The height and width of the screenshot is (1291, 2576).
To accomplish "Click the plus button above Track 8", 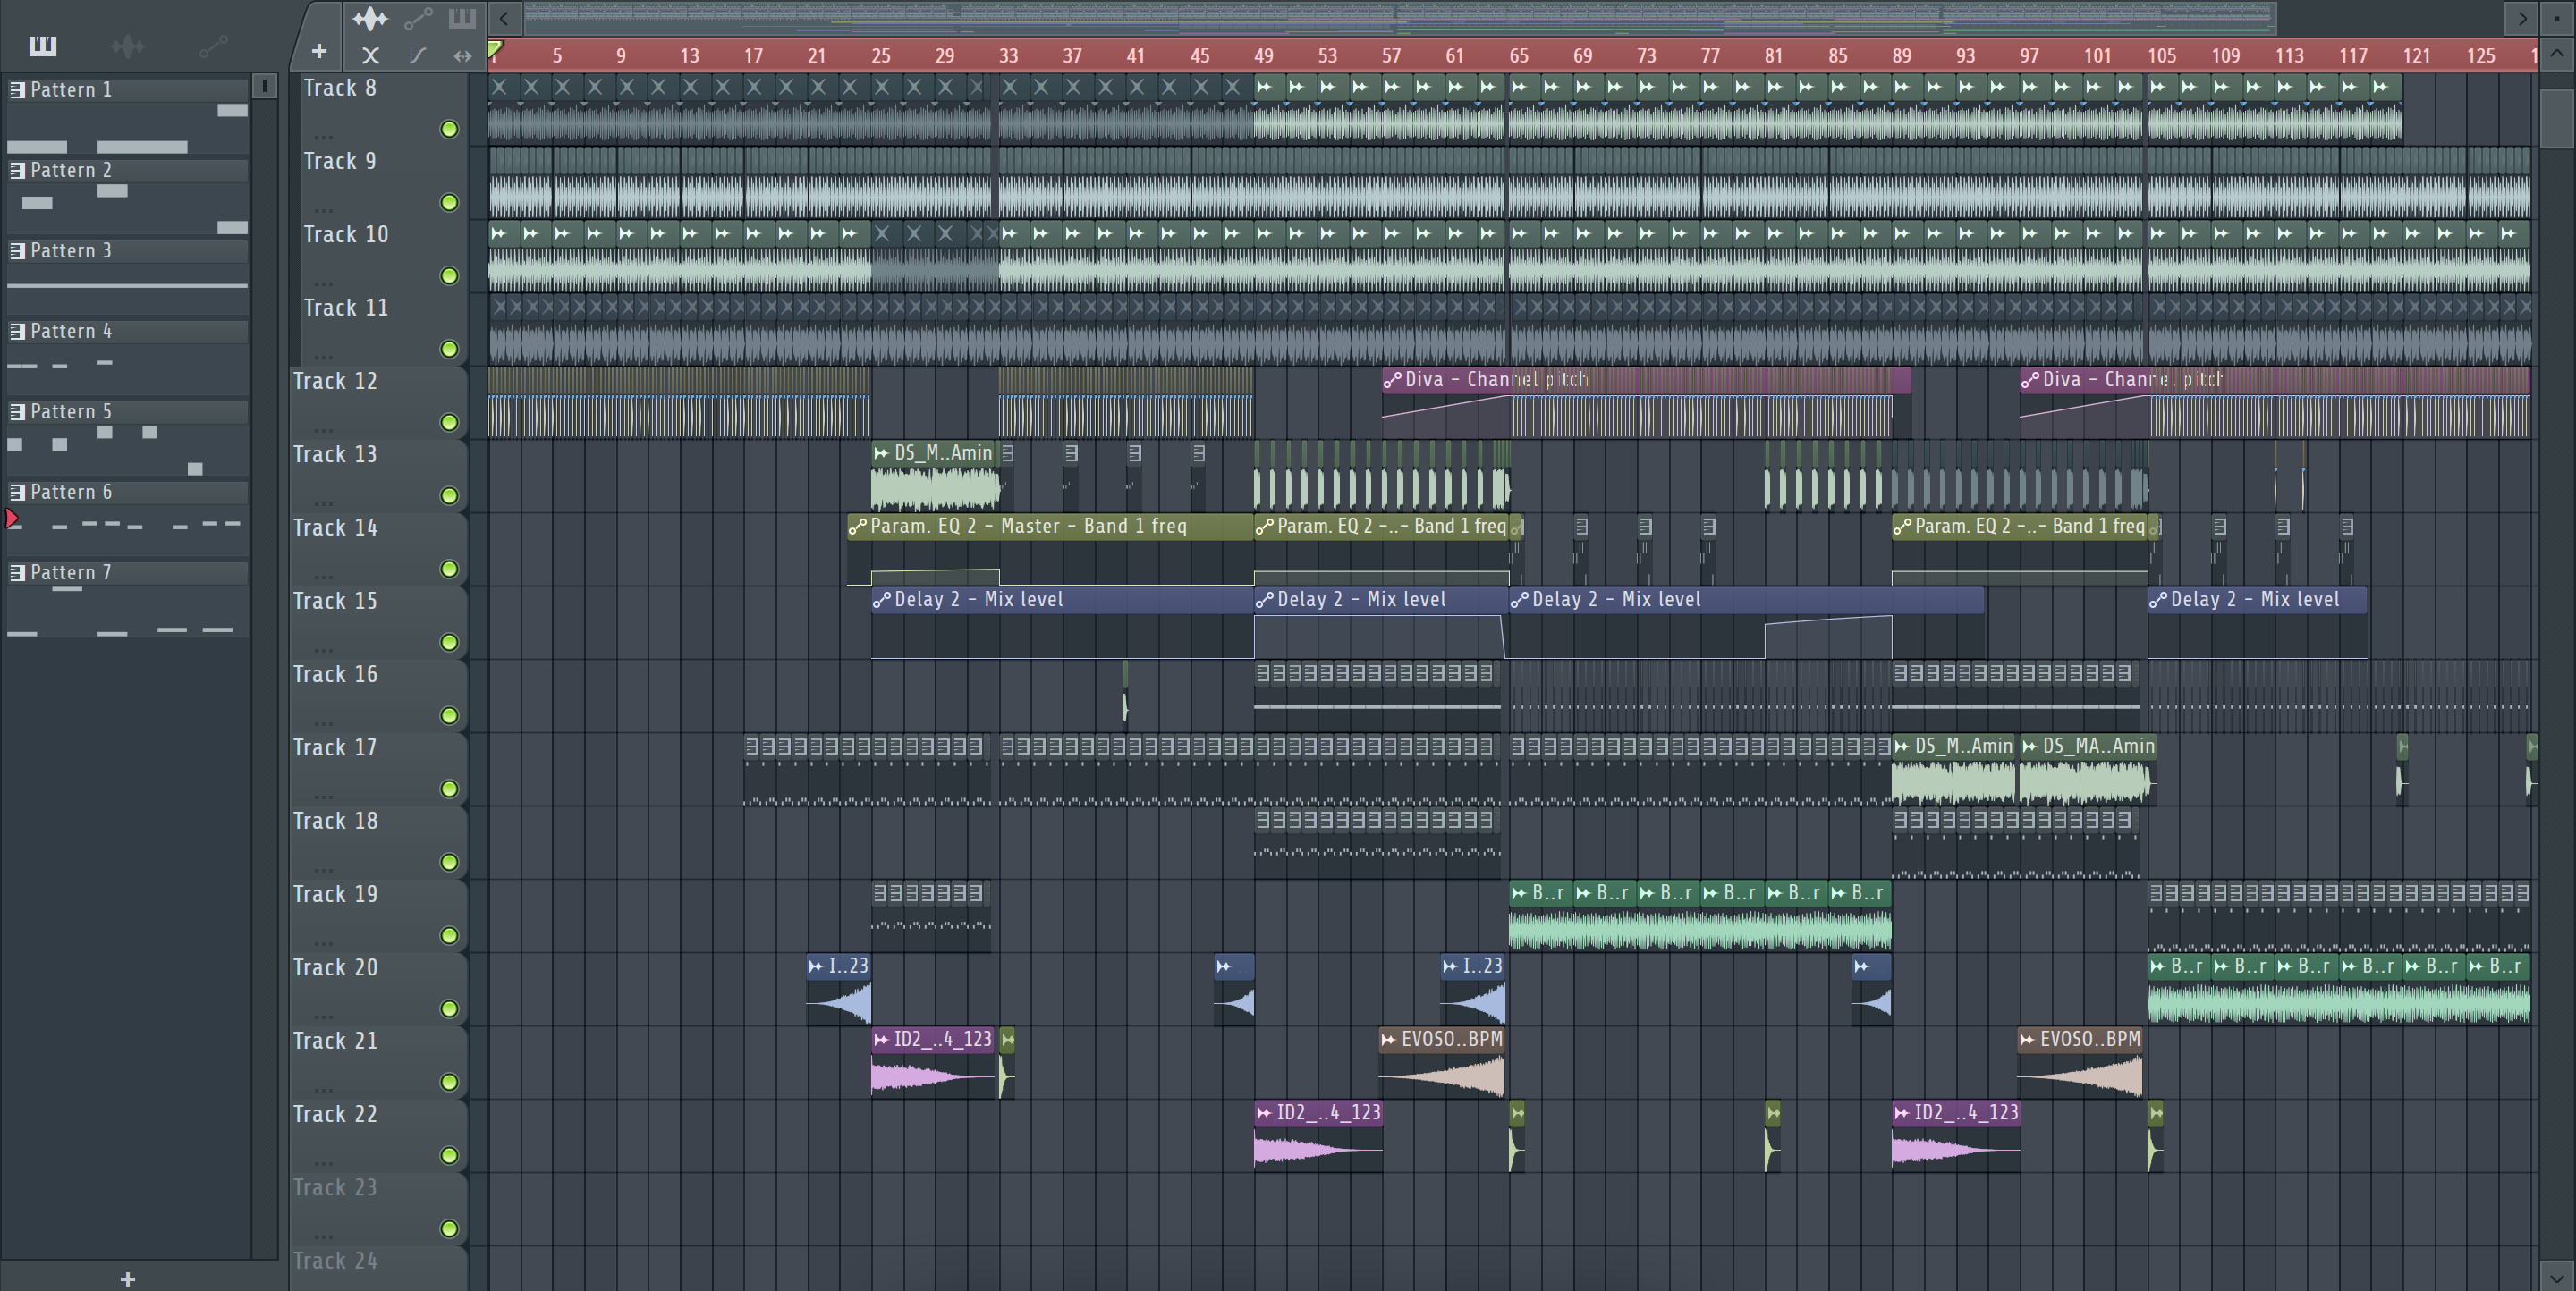I will (318, 51).
